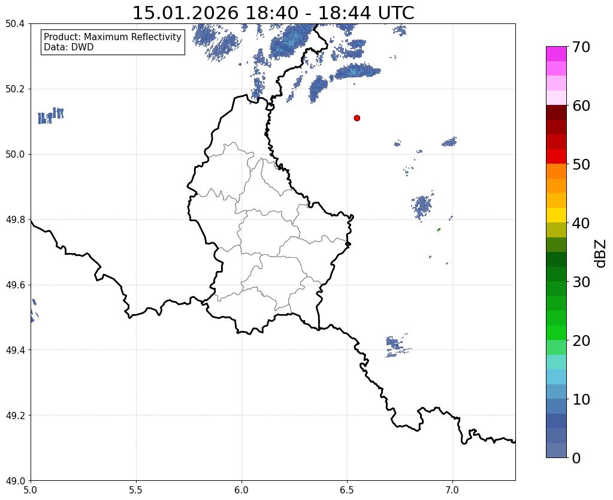The image size is (613, 500).
Task: Click the red station marker dot
Action: pyautogui.click(x=357, y=118)
